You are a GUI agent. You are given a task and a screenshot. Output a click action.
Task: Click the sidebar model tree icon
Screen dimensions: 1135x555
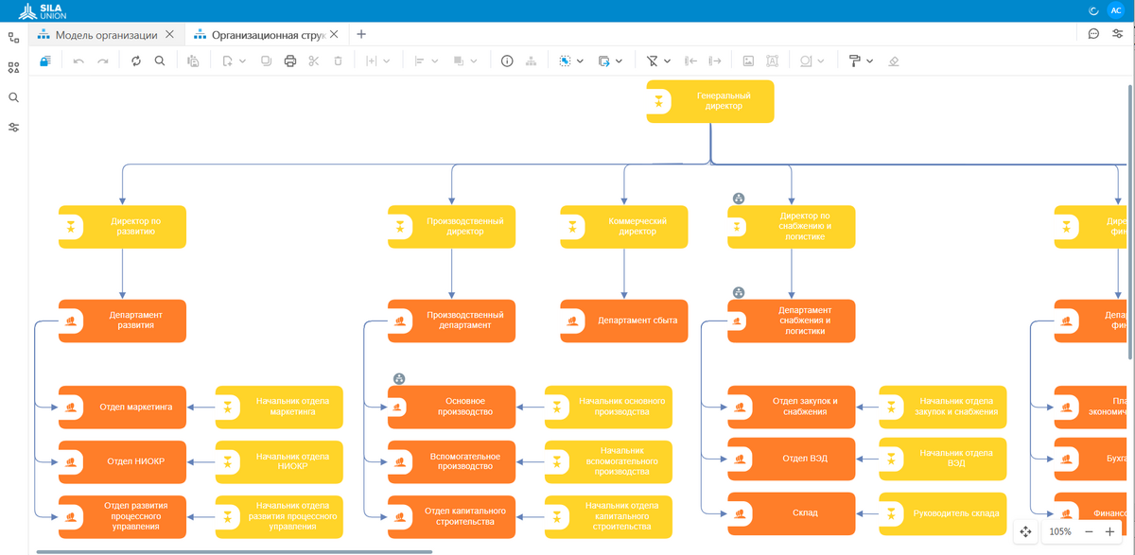13,38
